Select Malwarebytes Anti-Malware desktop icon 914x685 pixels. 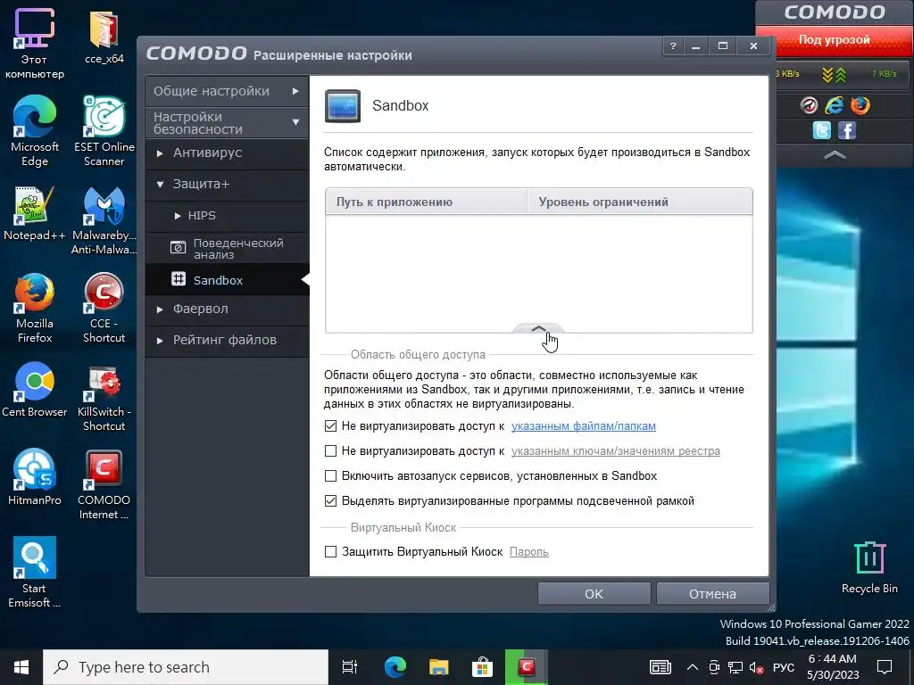click(x=104, y=220)
